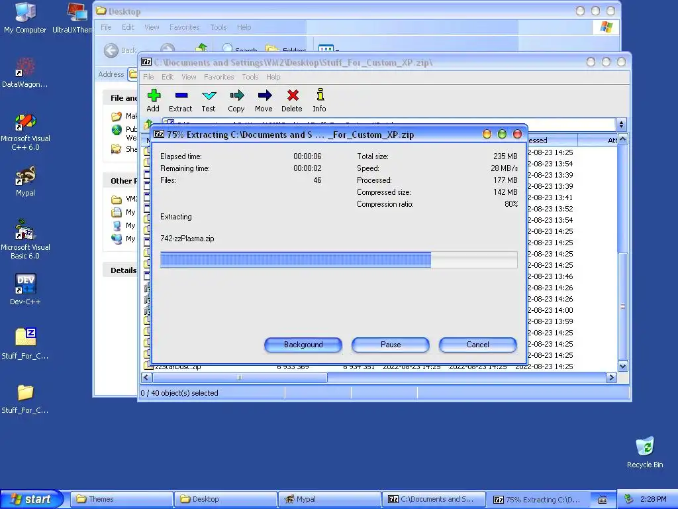Select the Mypal desktop shortcut
The height and width of the screenshot is (509, 678).
click(x=25, y=182)
